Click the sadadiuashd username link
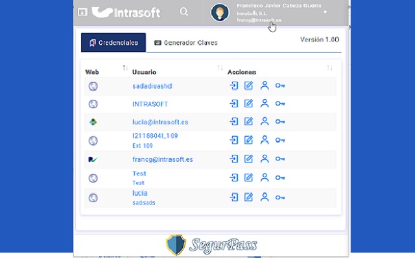The image size is (415, 259). coord(152,86)
